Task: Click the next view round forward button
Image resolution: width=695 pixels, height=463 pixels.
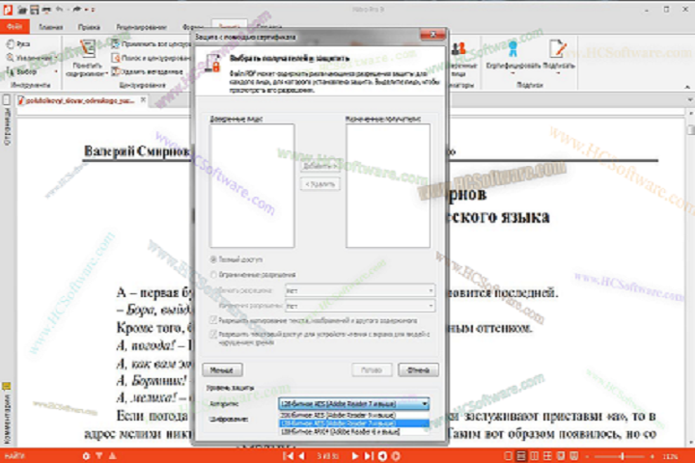Action: (x=396, y=455)
